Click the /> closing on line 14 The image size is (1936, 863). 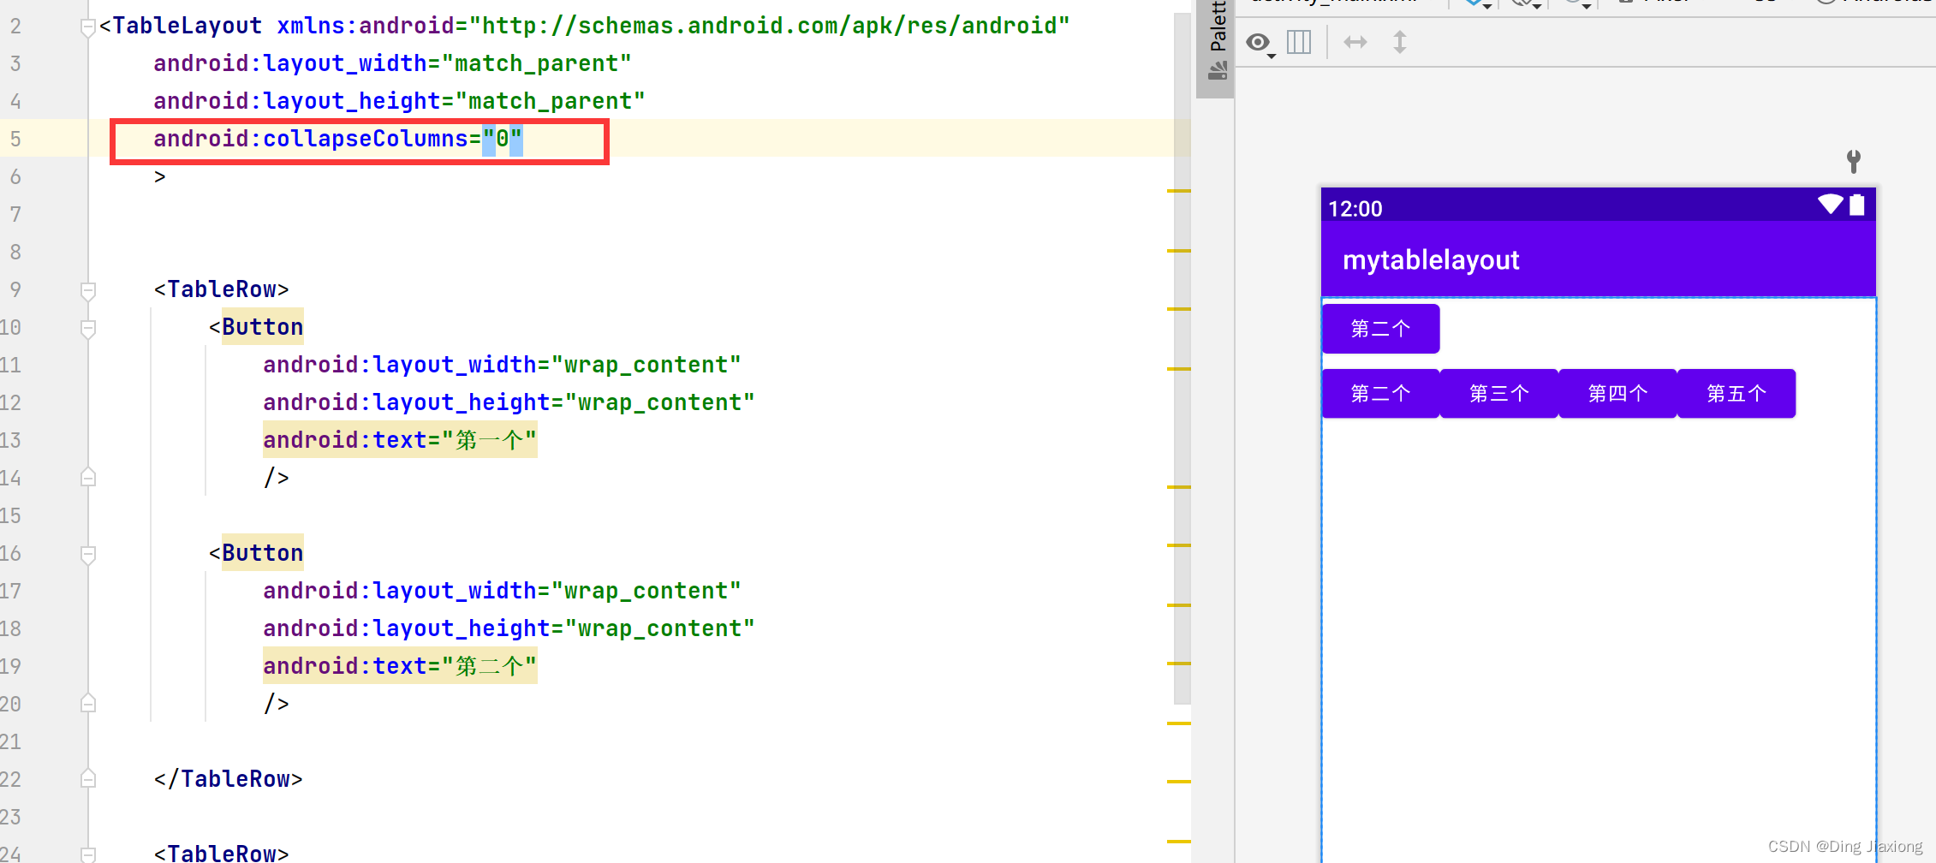click(x=277, y=478)
